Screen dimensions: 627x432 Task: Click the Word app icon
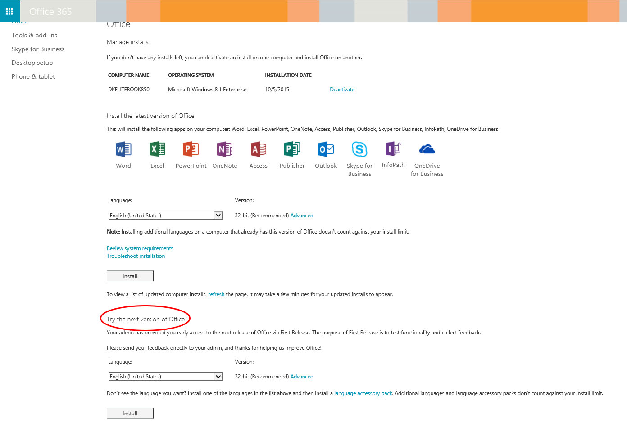point(123,149)
